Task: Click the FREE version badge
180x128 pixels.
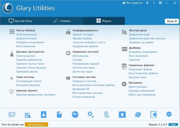Action: pos(173,125)
